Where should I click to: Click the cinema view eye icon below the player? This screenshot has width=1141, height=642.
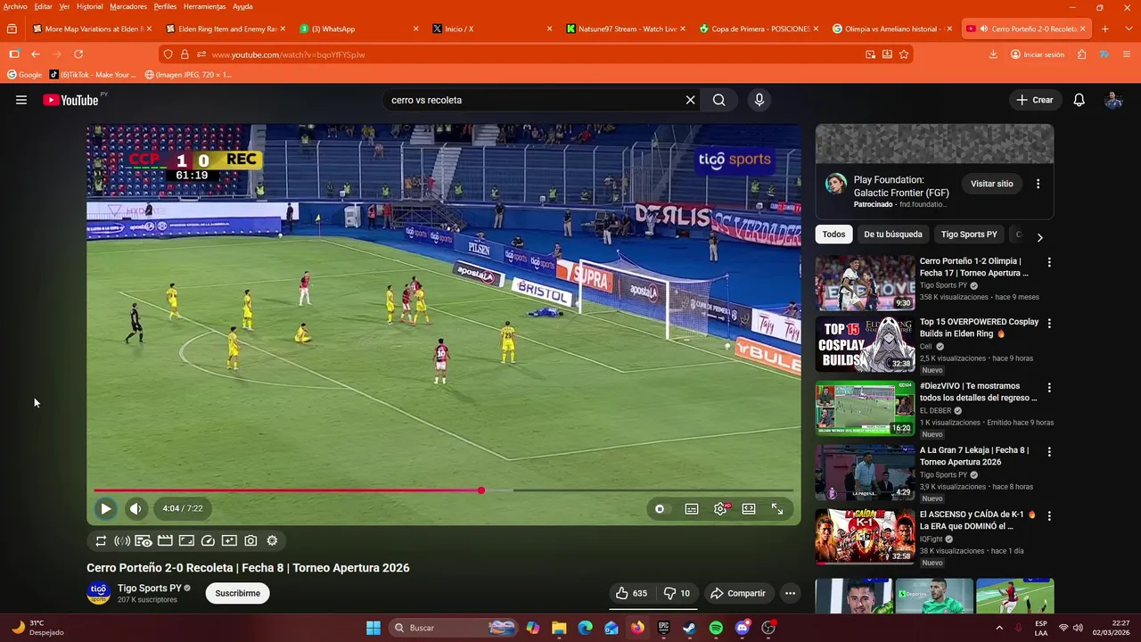point(144,540)
